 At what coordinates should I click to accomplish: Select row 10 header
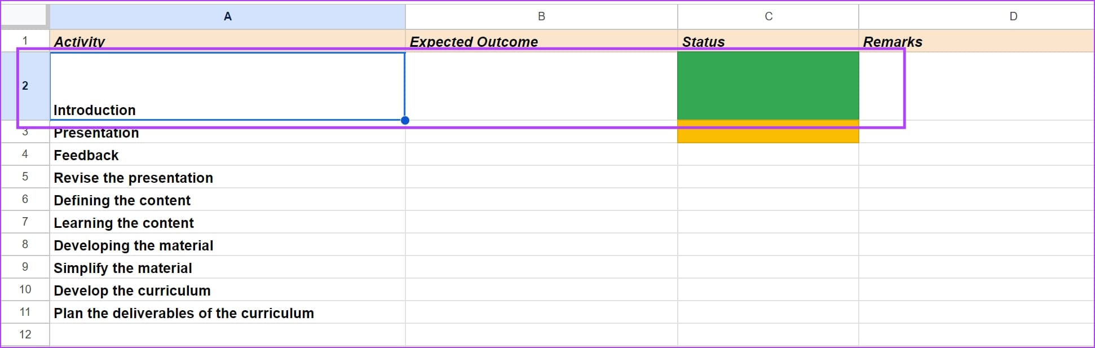tap(25, 289)
